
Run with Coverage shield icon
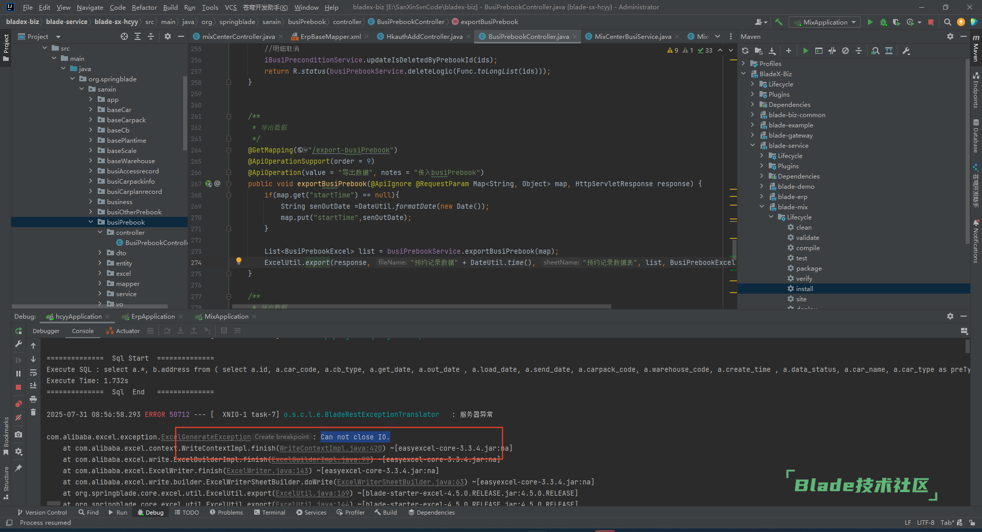tap(896, 22)
